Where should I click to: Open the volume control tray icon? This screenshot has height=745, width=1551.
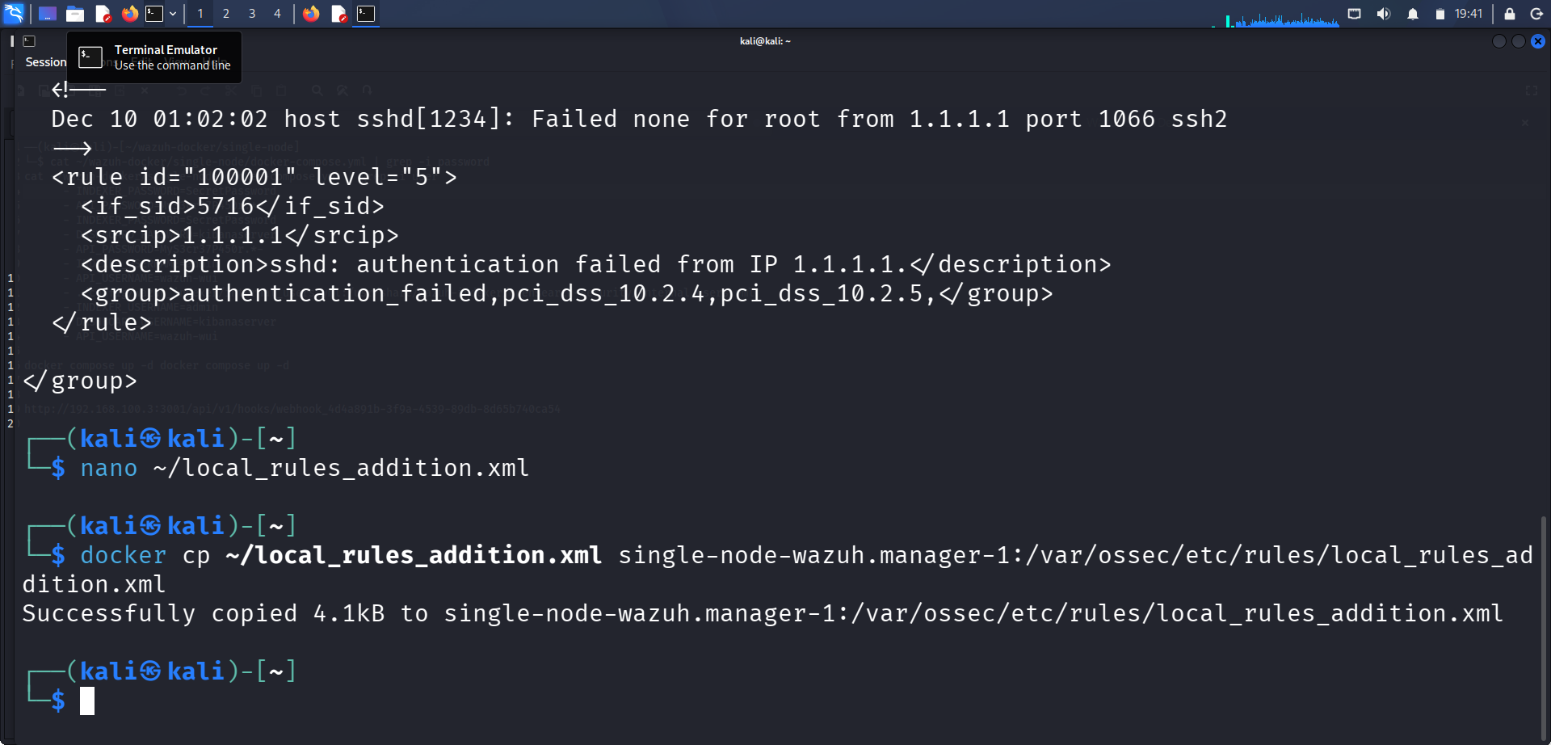[1384, 14]
